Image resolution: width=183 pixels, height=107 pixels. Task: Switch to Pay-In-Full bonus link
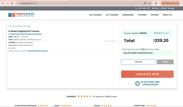(28, 51)
